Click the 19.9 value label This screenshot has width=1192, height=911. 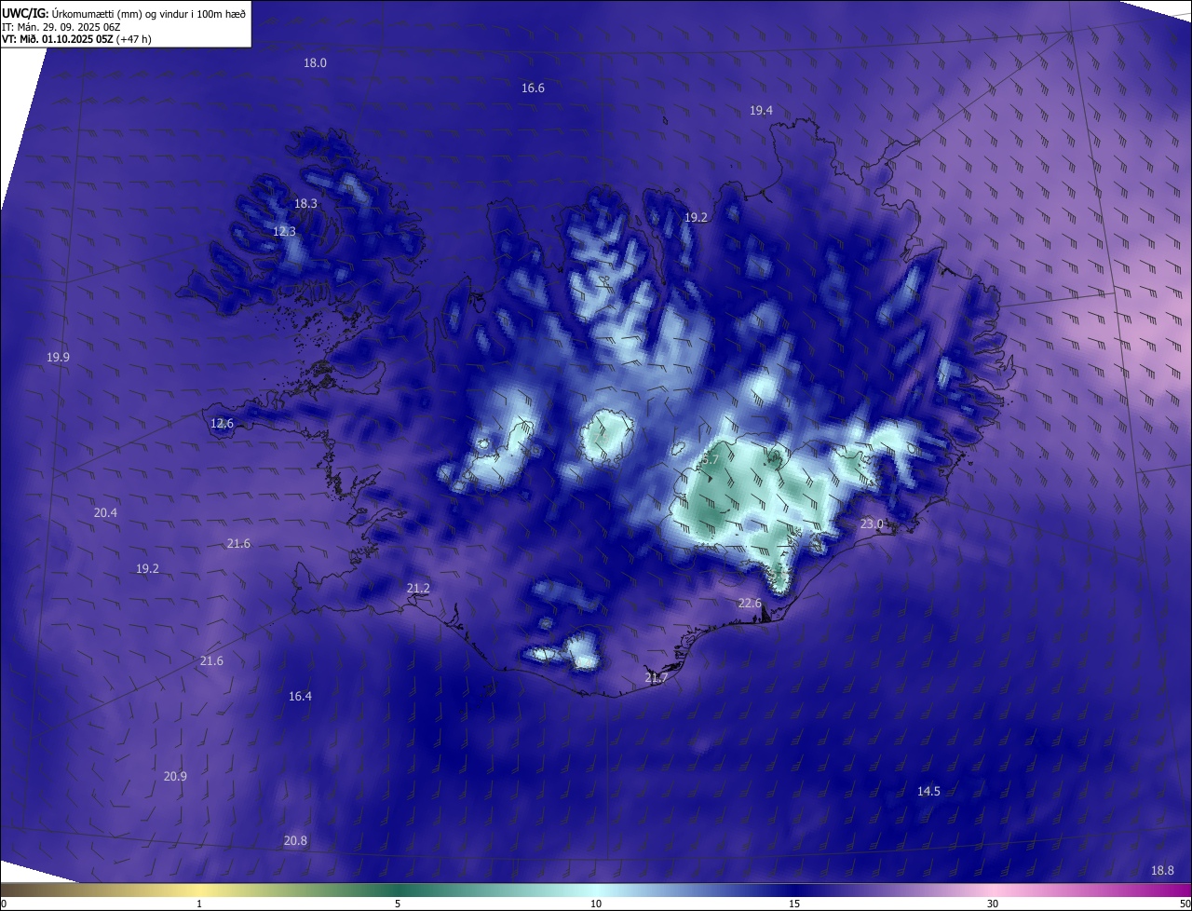[58, 358]
